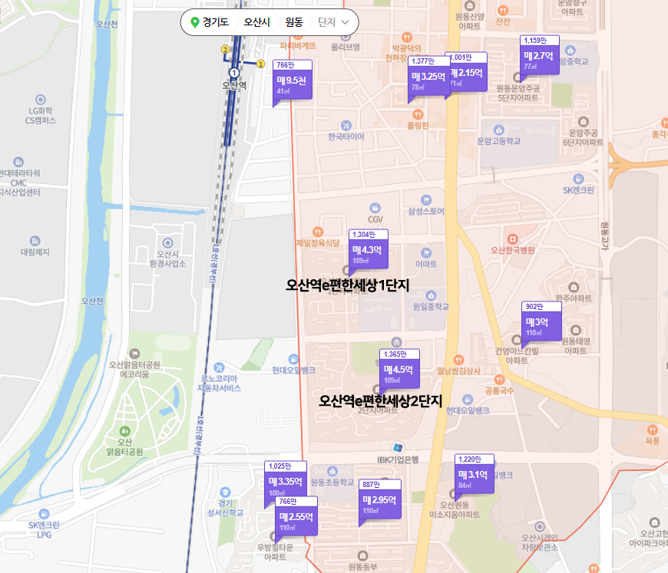Click the 롤링핀 restaurant icon
This screenshot has width=668, height=573.
coord(418,114)
